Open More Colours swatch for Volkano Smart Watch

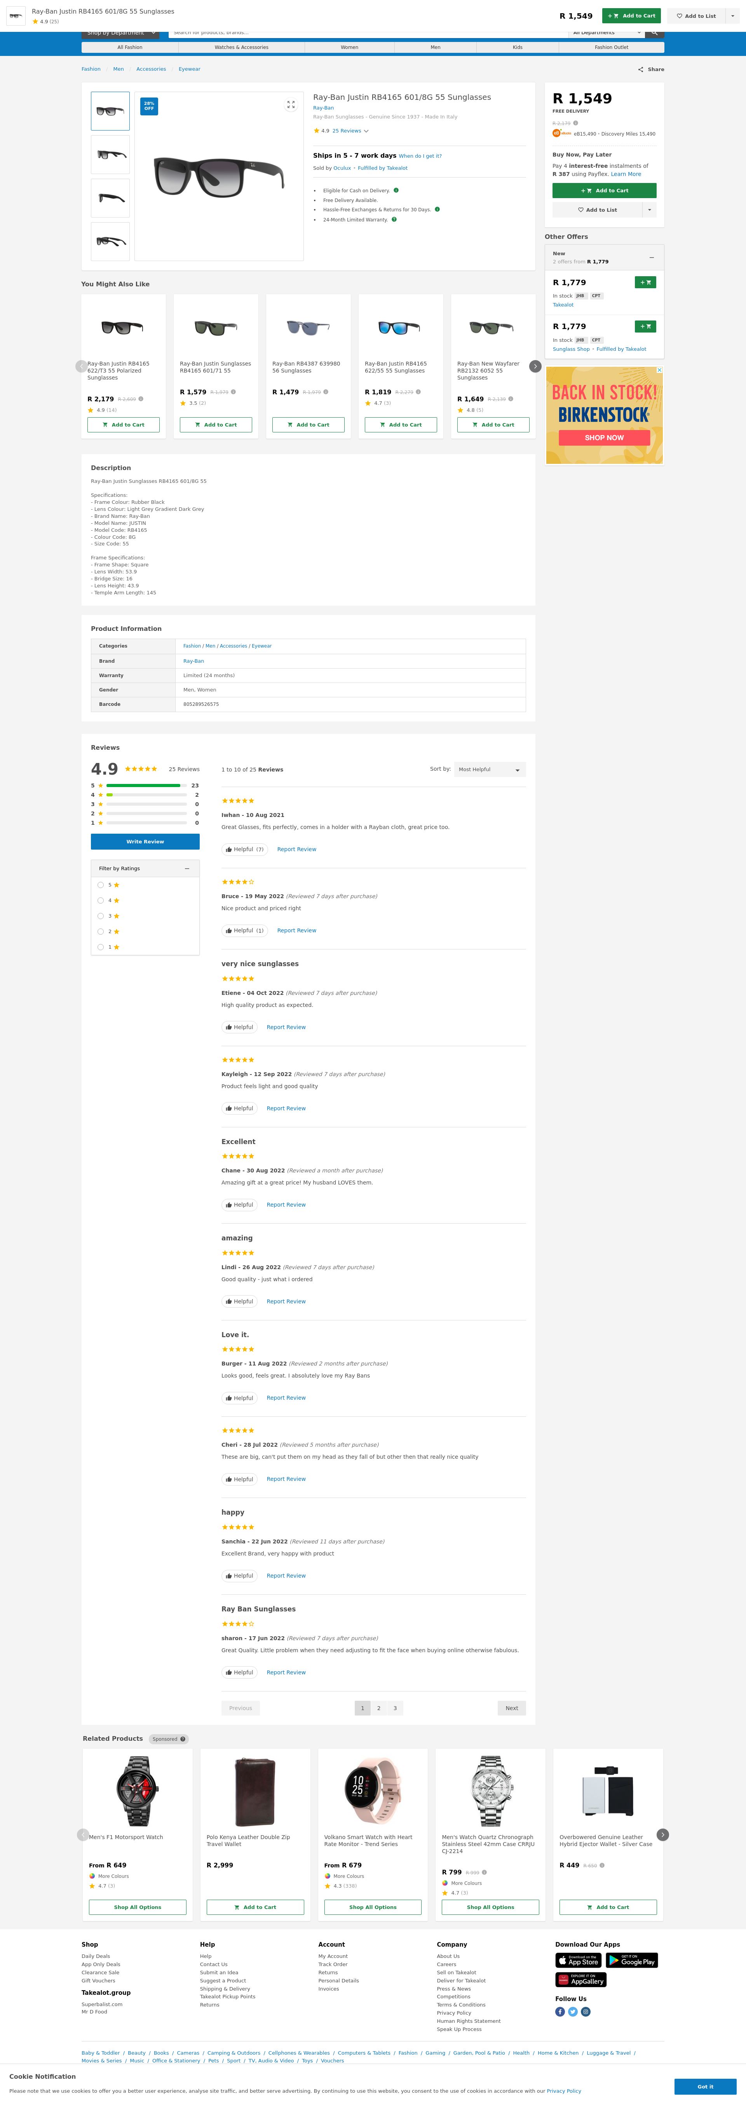click(x=328, y=1876)
